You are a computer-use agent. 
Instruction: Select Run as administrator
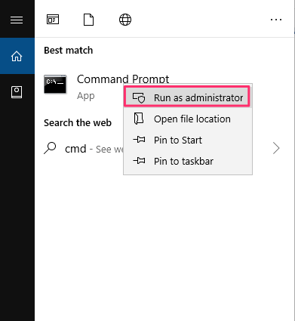coord(187,97)
